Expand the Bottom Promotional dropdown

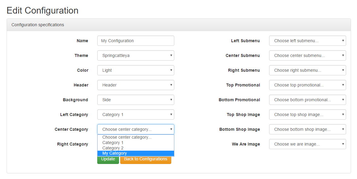point(307,100)
